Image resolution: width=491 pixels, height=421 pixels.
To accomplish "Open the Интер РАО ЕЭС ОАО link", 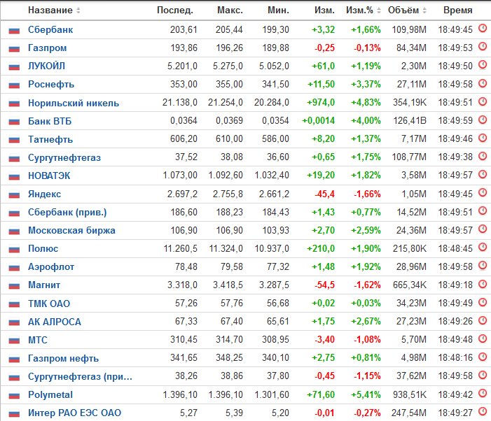I will click(74, 413).
